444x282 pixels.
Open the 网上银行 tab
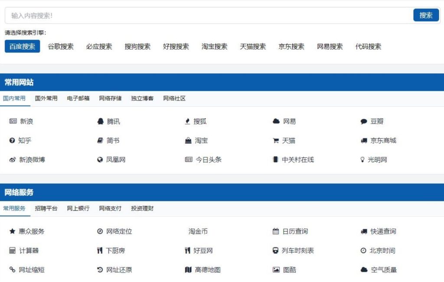pyautogui.click(x=78, y=208)
